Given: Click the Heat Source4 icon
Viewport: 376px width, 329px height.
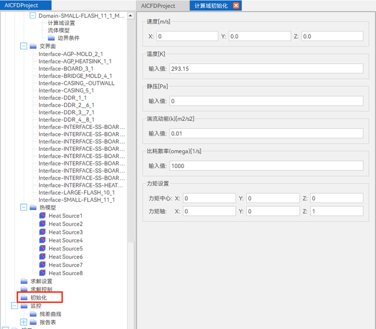Looking at the screenshot, I should [x=42, y=240].
